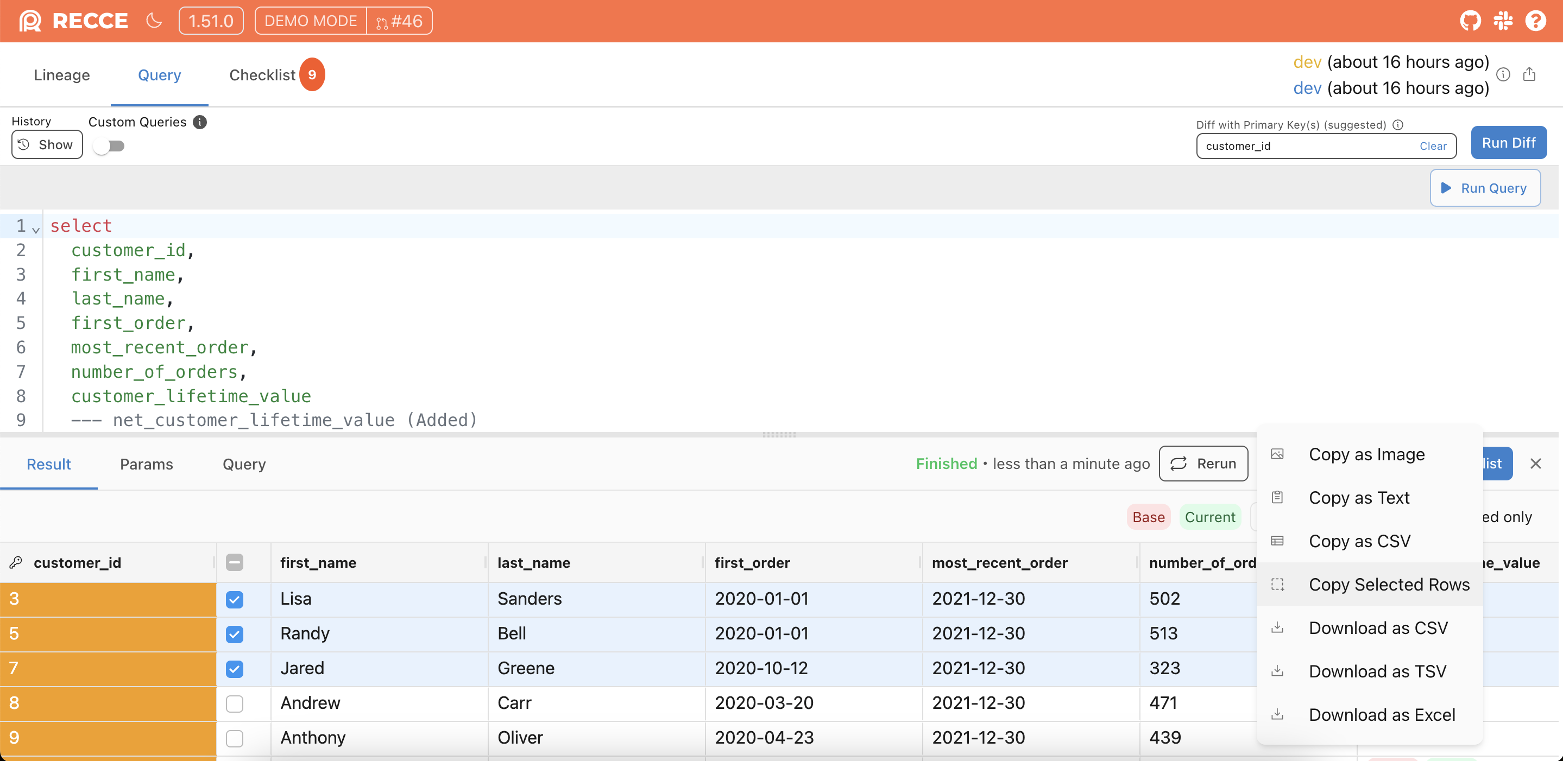Click the first_name column header
The width and height of the screenshot is (1563, 761).
379,562
